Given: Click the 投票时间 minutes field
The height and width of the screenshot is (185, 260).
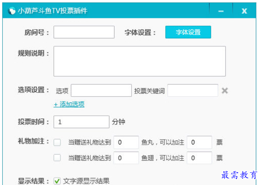Looking at the screenshot, I should (x=81, y=122).
